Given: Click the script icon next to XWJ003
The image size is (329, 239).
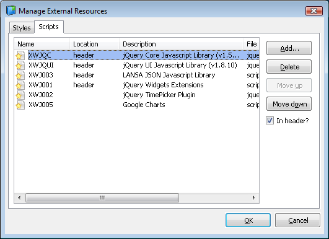Looking at the screenshot, I should pos(20,75).
